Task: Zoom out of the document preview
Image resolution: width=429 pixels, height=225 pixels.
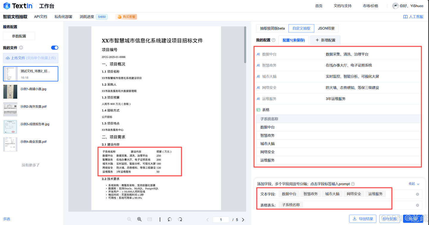Action: pyautogui.click(x=129, y=219)
